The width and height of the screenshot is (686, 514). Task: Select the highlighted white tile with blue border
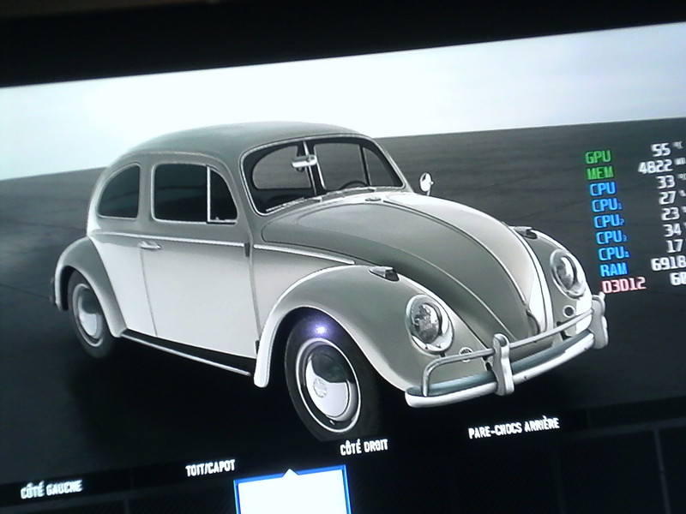pos(292,490)
